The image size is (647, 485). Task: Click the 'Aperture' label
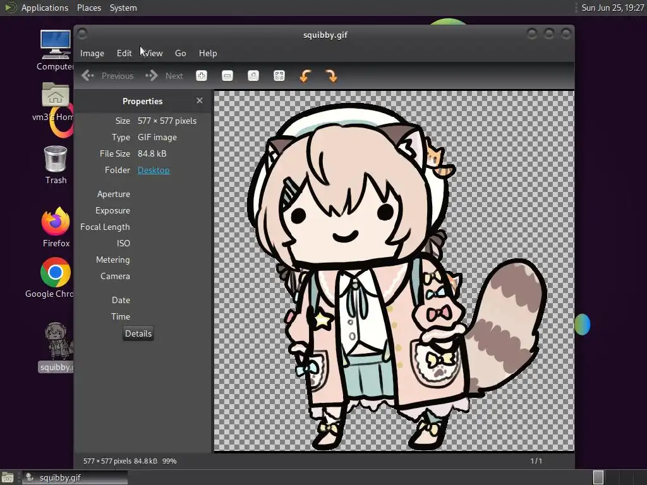[114, 195]
